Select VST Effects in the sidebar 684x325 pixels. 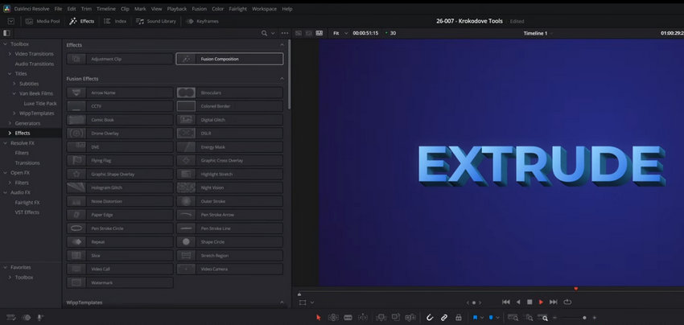[27, 212]
